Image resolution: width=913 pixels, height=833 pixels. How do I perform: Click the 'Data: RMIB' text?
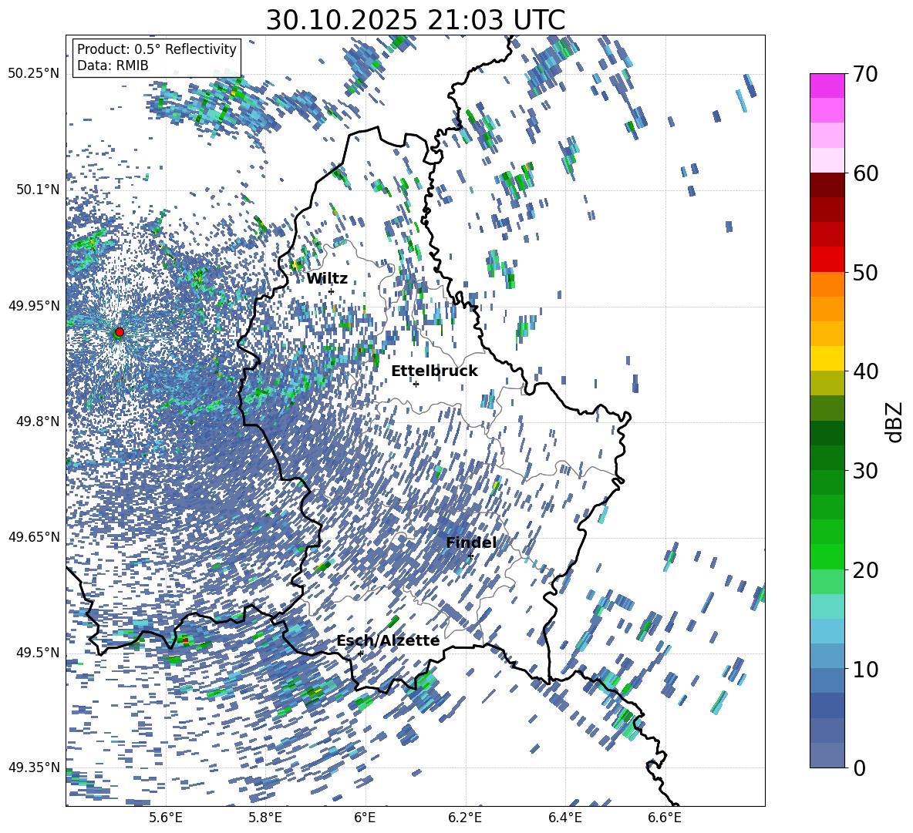point(113,65)
